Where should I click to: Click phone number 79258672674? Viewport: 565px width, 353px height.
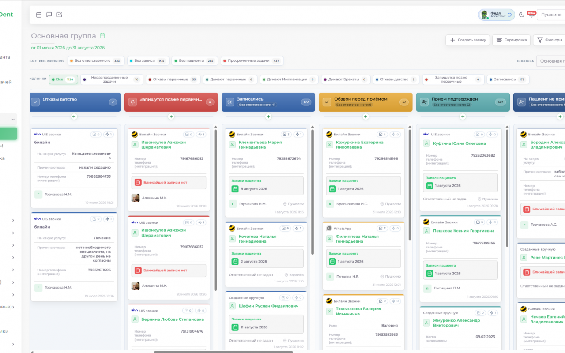[x=289, y=158]
